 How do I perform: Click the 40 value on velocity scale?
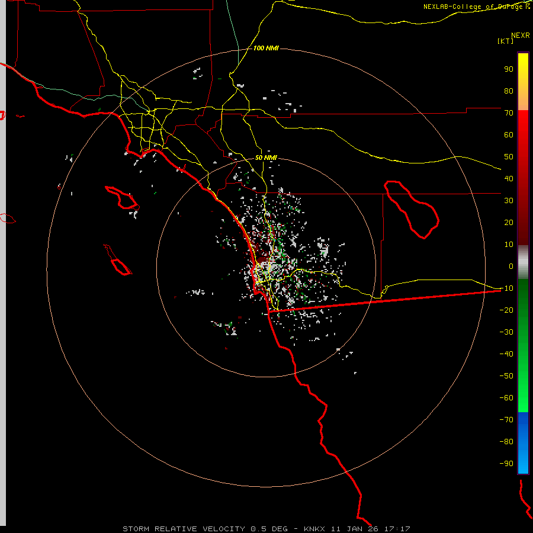(509, 179)
